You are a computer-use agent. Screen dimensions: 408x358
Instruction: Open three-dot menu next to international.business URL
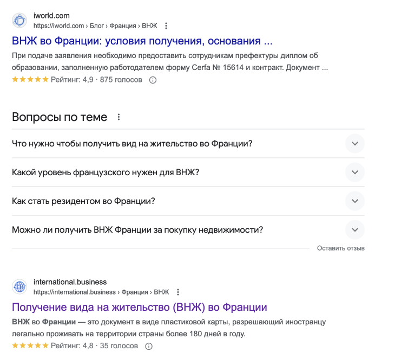[x=178, y=292]
